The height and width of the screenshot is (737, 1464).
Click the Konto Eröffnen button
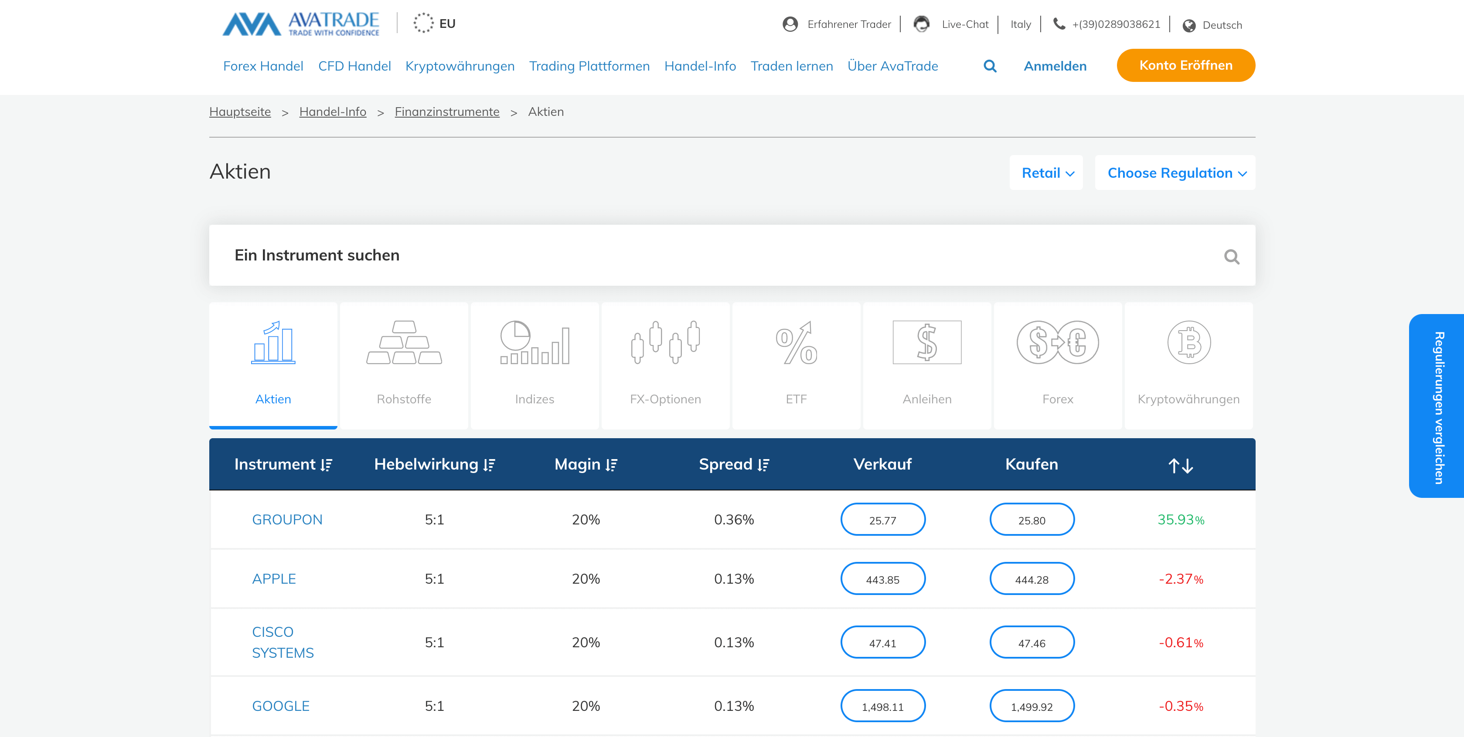[1185, 65]
